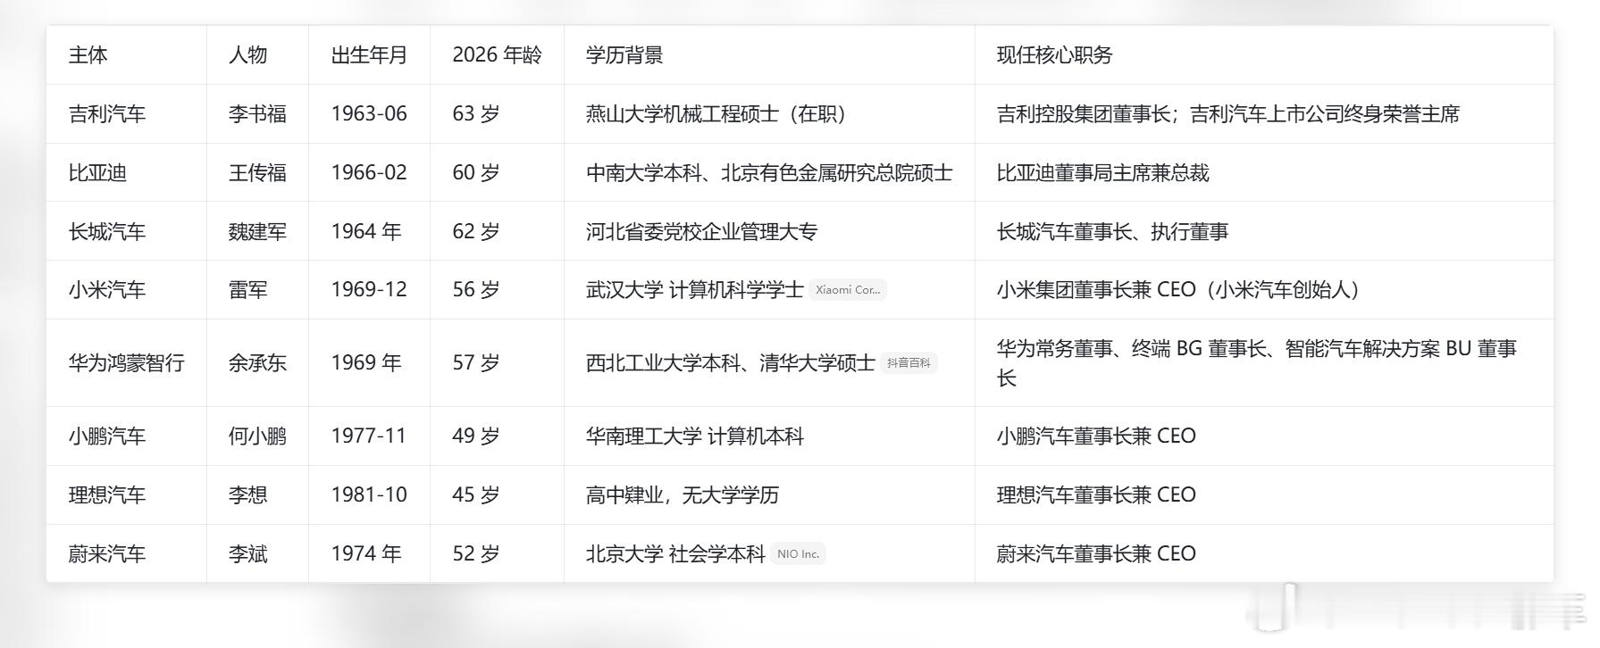Select birth date 1981-10

tap(369, 495)
